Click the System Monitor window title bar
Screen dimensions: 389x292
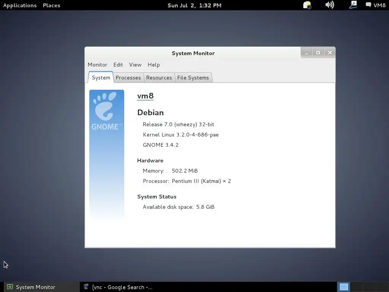[193, 53]
